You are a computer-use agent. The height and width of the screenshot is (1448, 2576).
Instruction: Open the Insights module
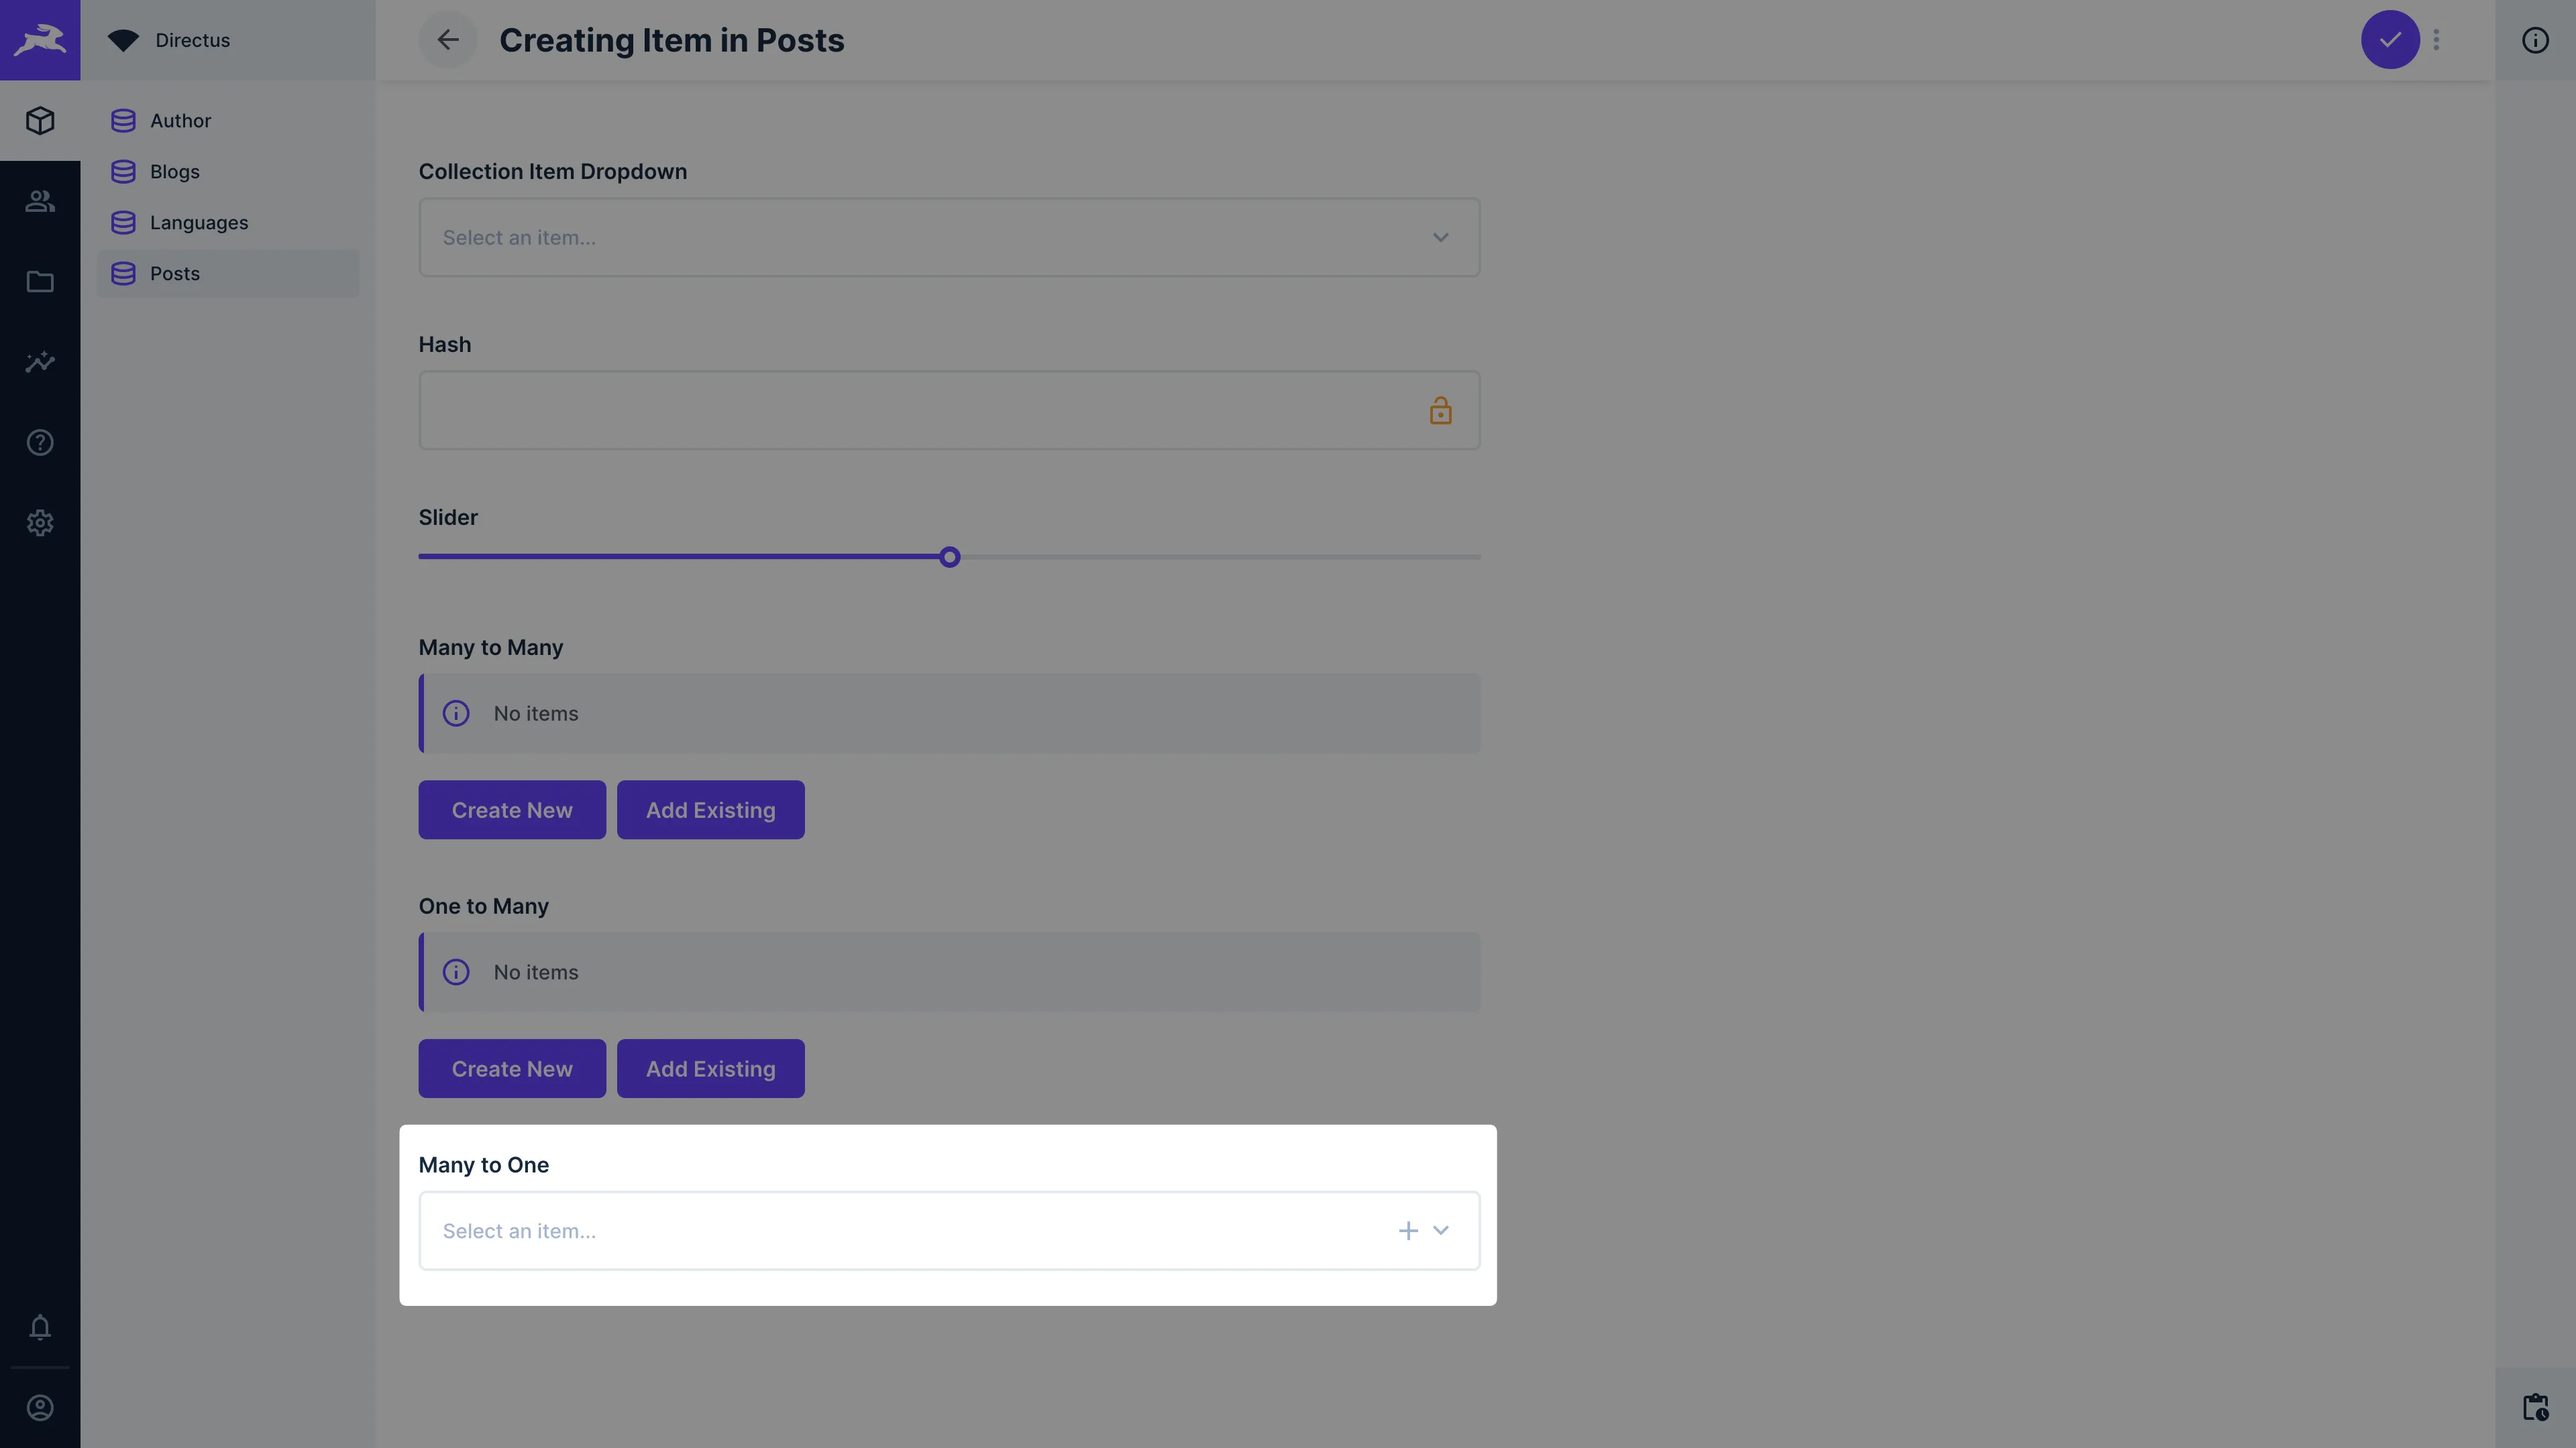coord(40,362)
